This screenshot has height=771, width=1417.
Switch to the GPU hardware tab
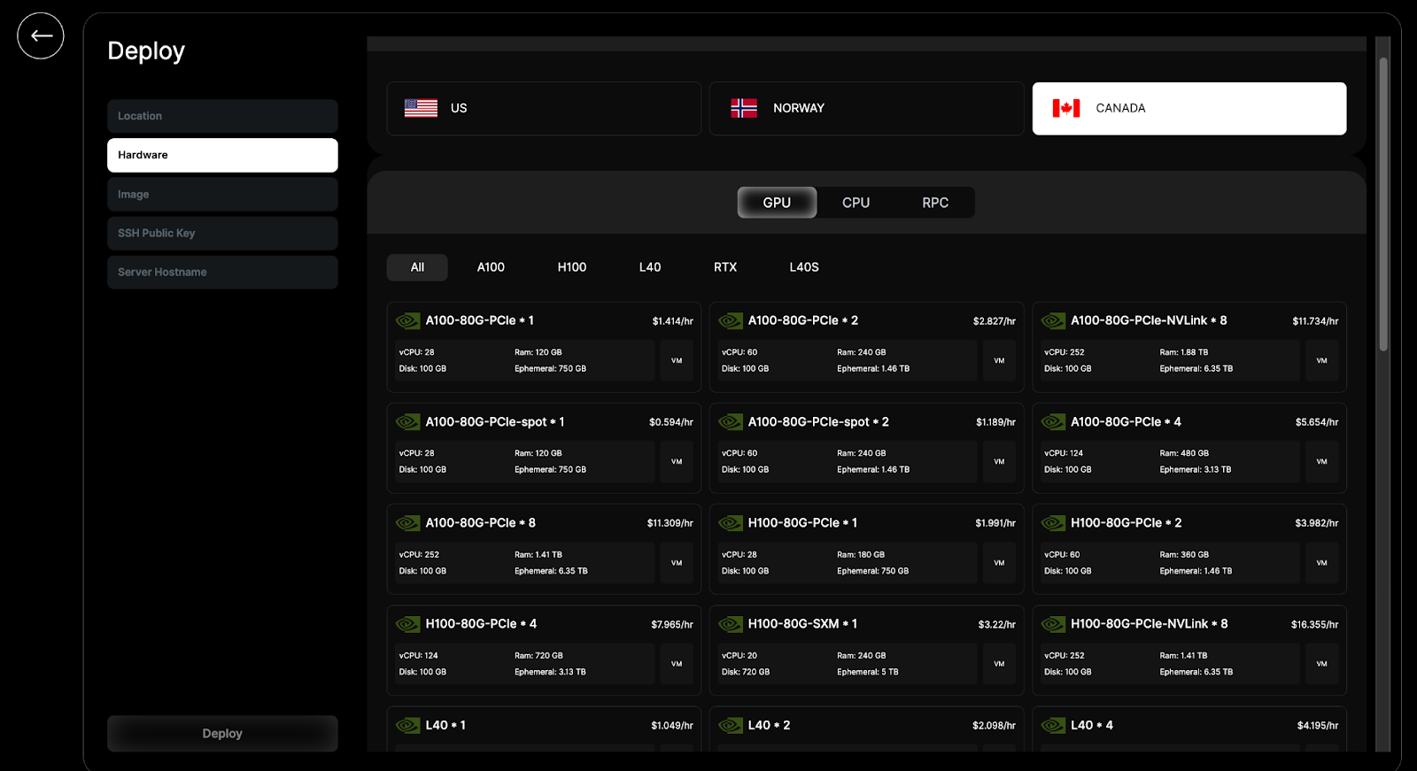777,203
